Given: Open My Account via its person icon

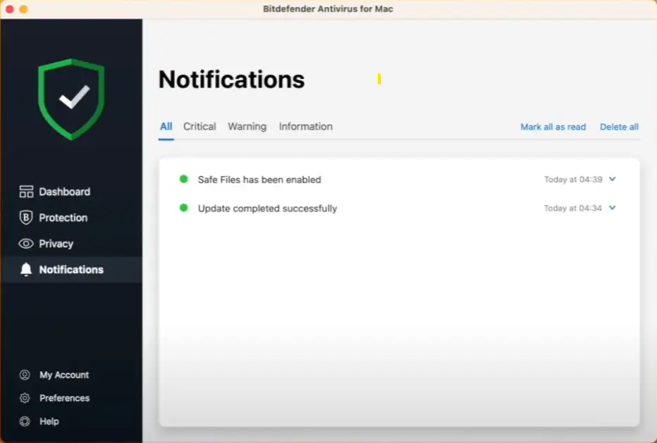Looking at the screenshot, I should (25, 375).
